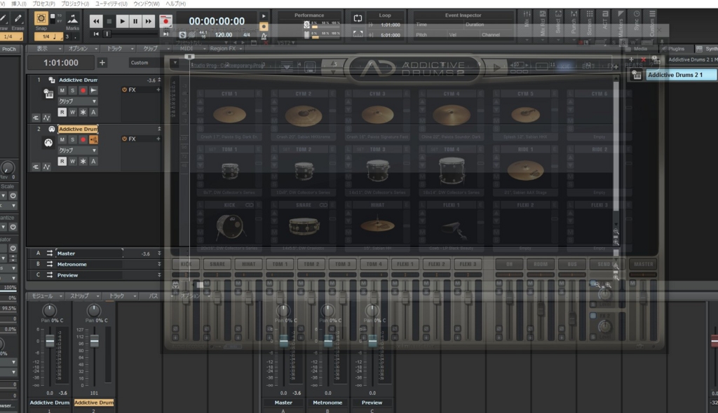Toggle input echo on track 2
Screen dimensions: 718x413
pyautogui.click(x=93, y=139)
